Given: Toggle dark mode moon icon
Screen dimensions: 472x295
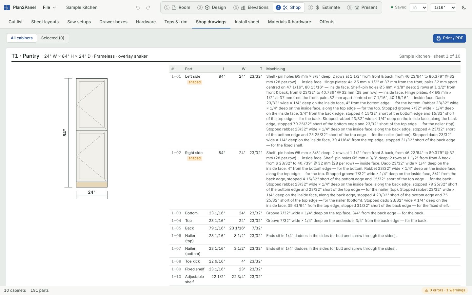Looking at the screenshot, I should [x=464, y=8].
